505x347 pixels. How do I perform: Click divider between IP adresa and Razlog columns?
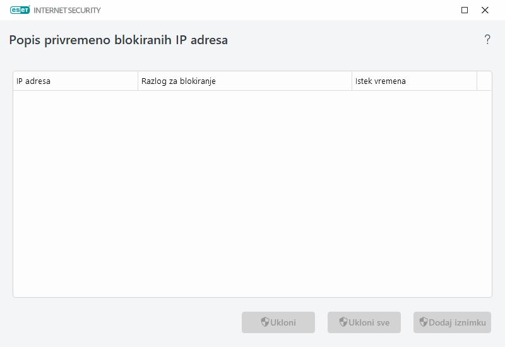[x=138, y=81]
